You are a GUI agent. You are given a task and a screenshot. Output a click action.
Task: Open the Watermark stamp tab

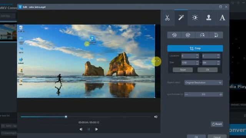pyautogui.click(x=209, y=18)
